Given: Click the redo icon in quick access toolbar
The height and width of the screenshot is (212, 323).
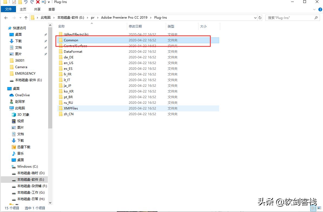Looking at the screenshot, I should (32, 2).
